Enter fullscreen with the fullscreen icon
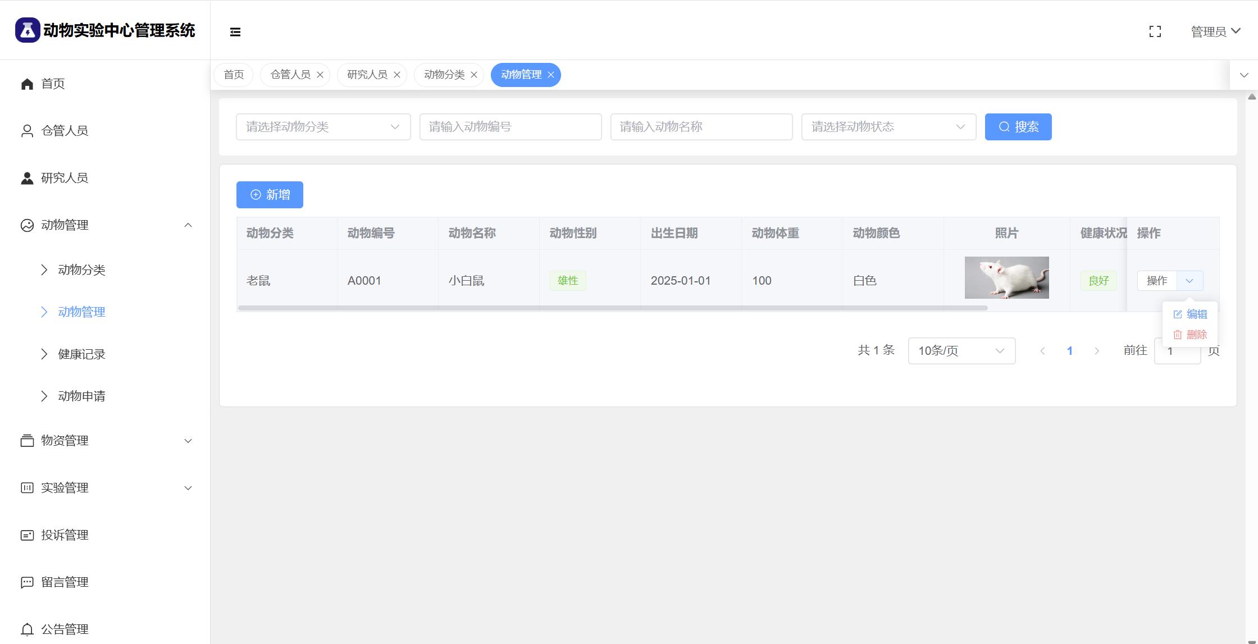 [x=1155, y=31]
